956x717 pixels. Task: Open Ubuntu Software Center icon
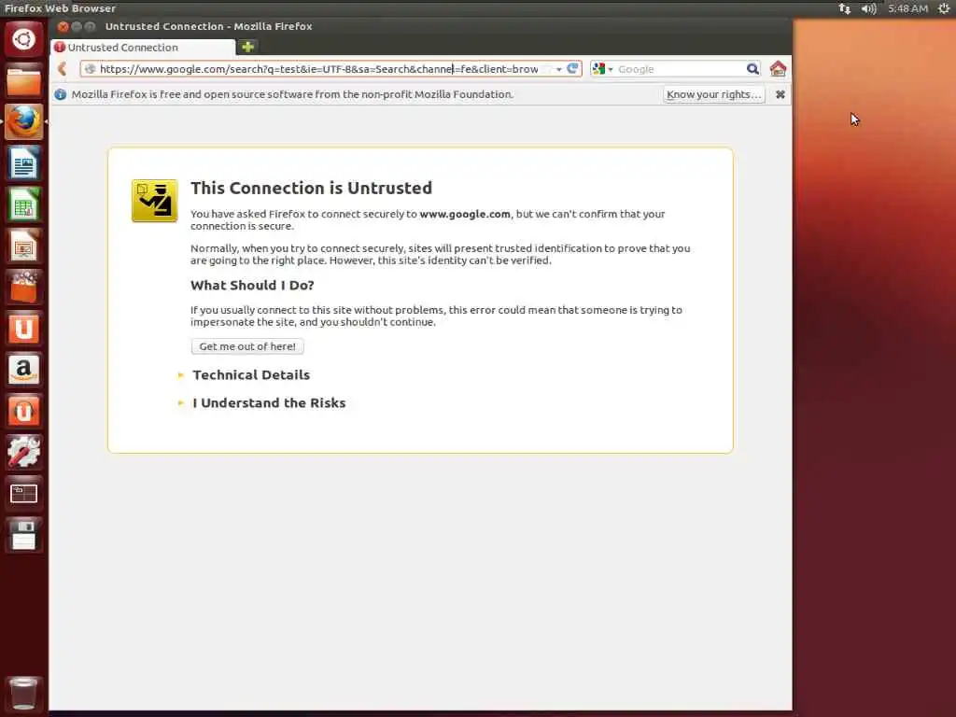pos(23,288)
